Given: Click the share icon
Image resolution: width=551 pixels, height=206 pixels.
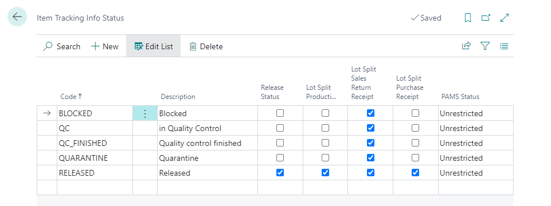Looking at the screenshot, I should [466, 46].
